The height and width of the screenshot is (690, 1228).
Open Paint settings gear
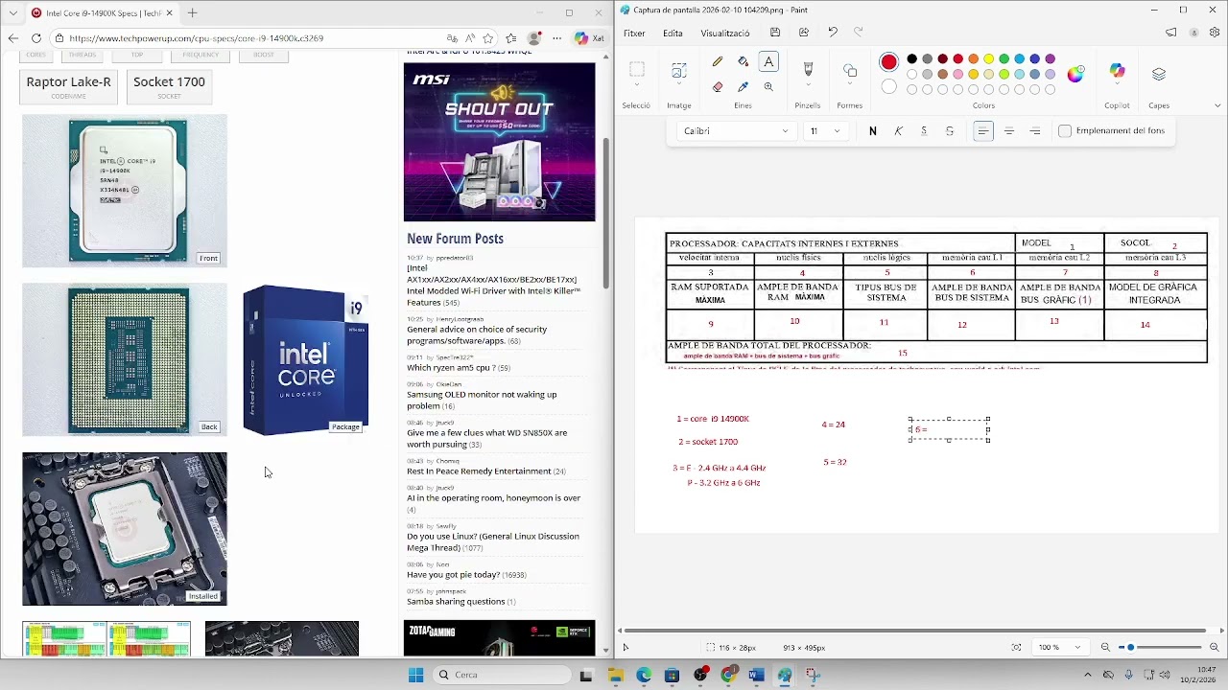point(1215,33)
